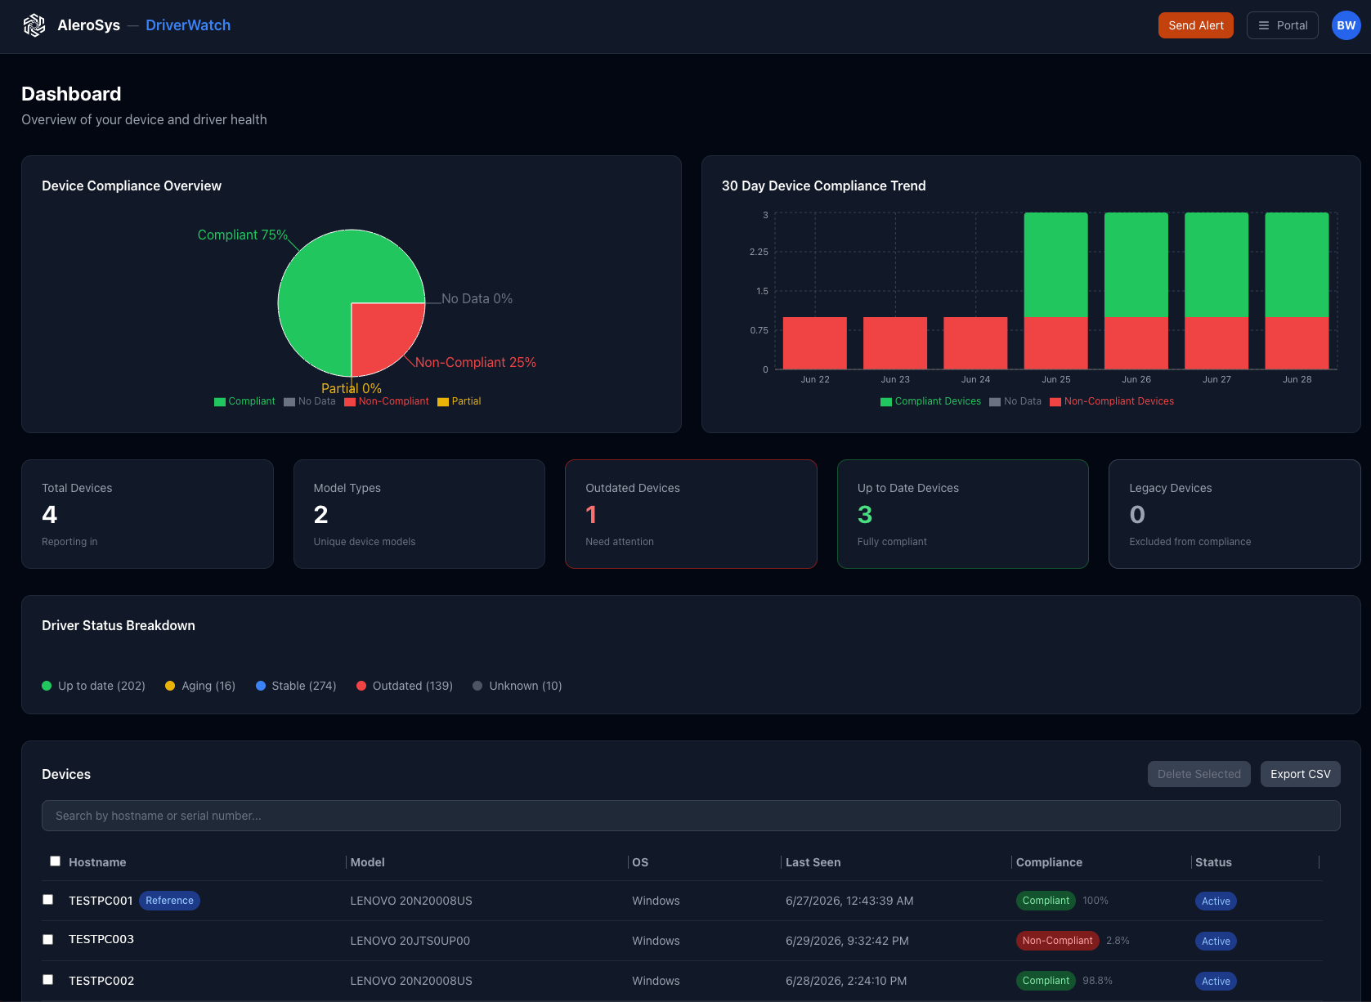Click Non-Compliant badge in TESTPC003 row
1371x1002 pixels.
coord(1057,941)
